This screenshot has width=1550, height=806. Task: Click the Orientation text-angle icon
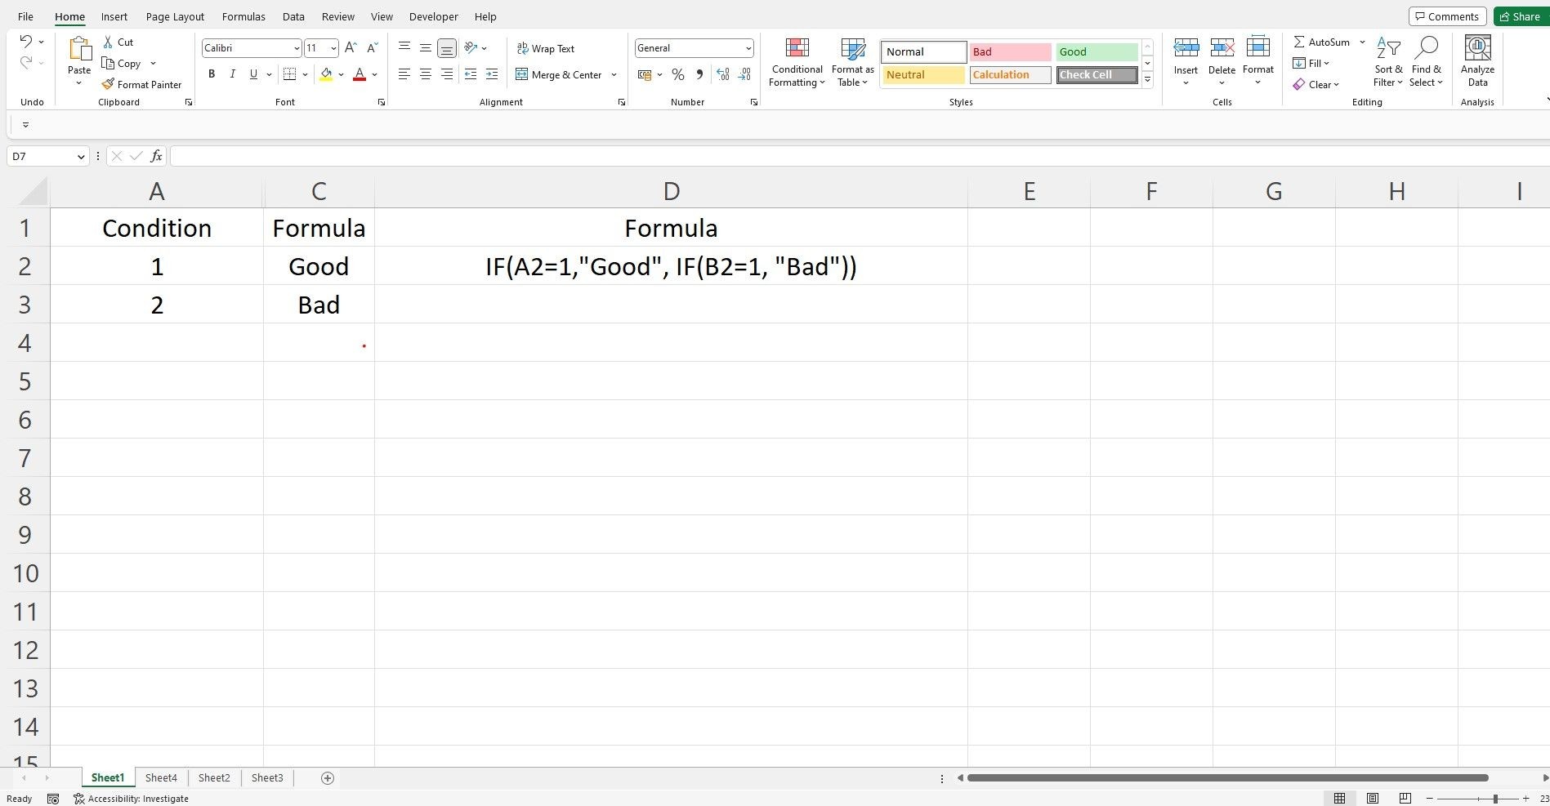(x=471, y=48)
